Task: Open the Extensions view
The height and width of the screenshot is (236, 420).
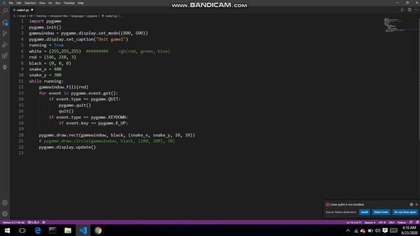Action: pos(5,56)
